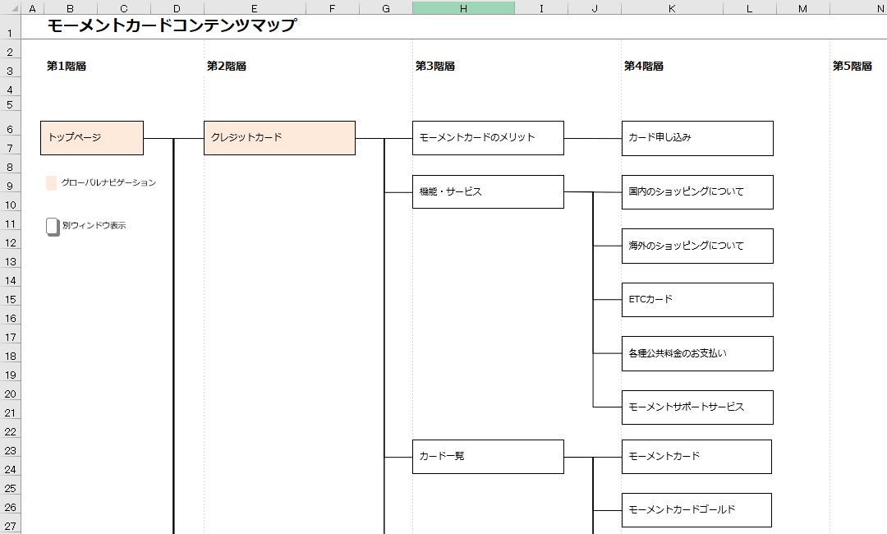Select the 海外のショッピングについて box
887x534 pixels.
(696, 246)
